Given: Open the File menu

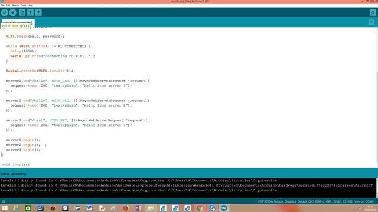Looking at the screenshot, I should tap(2, 5).
